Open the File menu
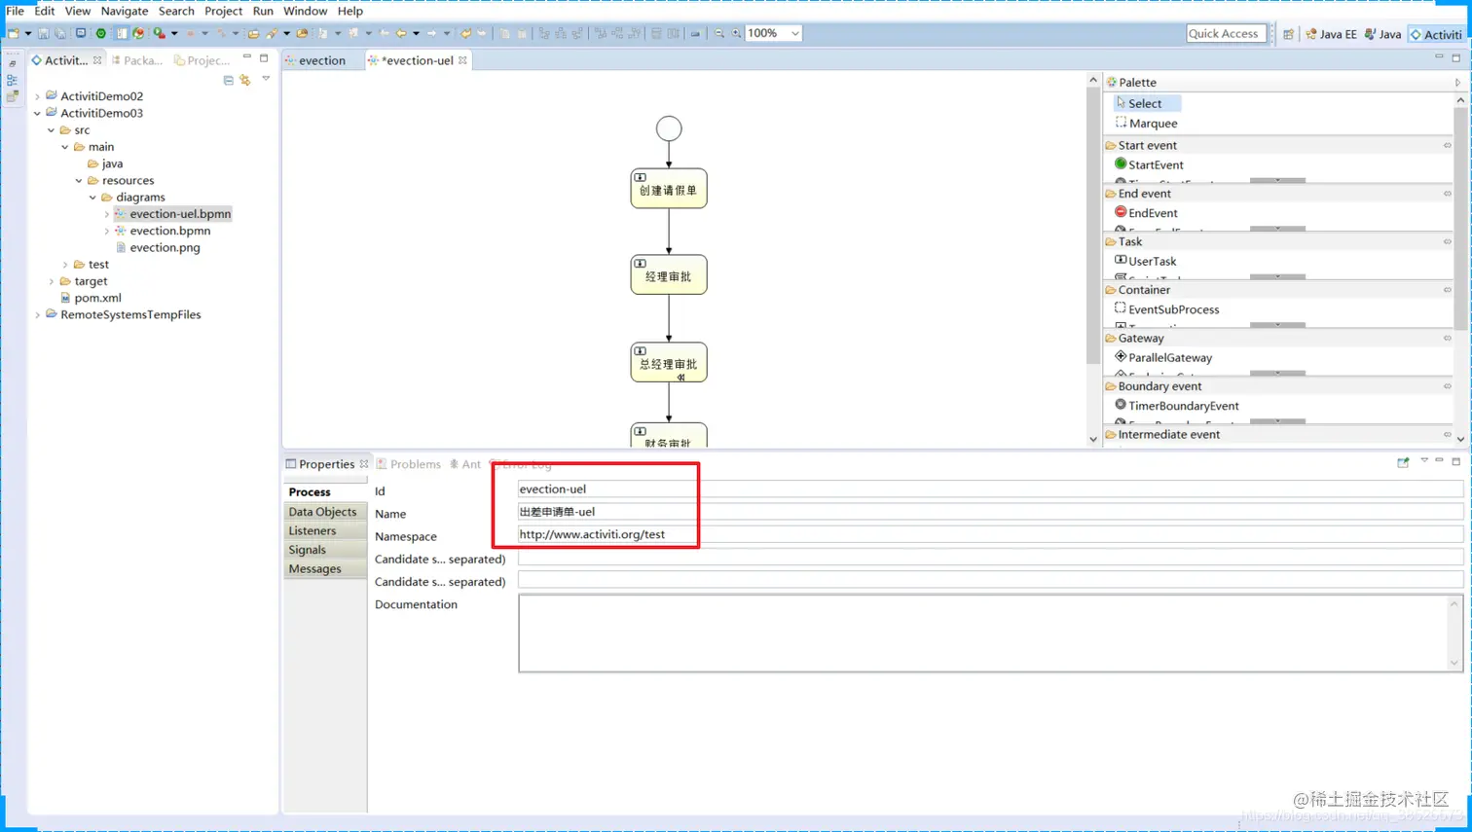Viewport: 1472px width, 832px height. coord(15,11)
